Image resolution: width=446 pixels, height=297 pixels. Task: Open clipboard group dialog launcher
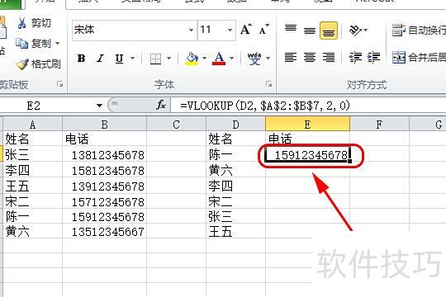tap(59, 84)
